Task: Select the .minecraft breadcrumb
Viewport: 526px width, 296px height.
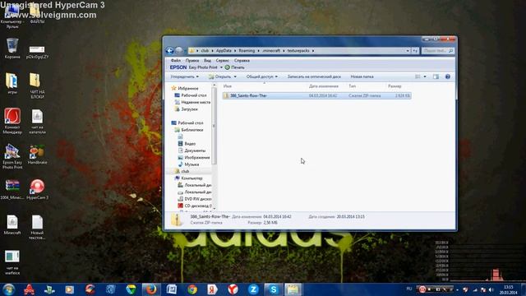Action: point(271,51)
